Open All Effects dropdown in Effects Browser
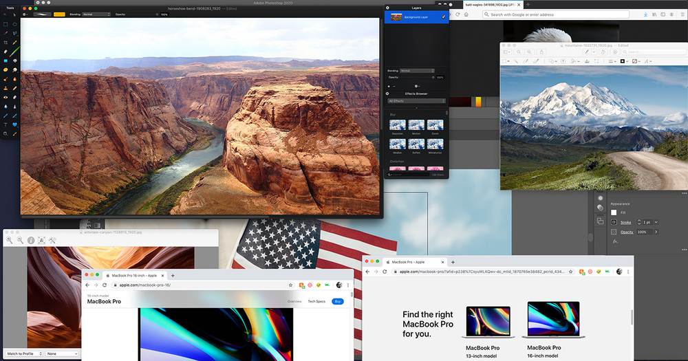 [x=417, y=101]
